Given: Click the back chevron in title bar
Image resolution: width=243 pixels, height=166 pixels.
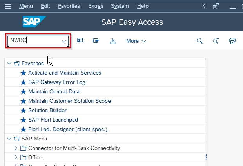Looking at the screenshot, I should [x=204, y=6].
